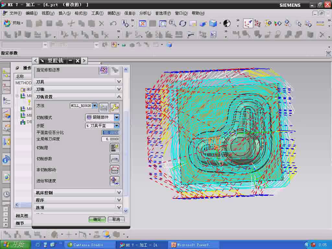This screenshot has height=249, width=332.
Task: Open the 分析(L) Analysis menu
Action: pyautogui.click(x=145, y=13)
